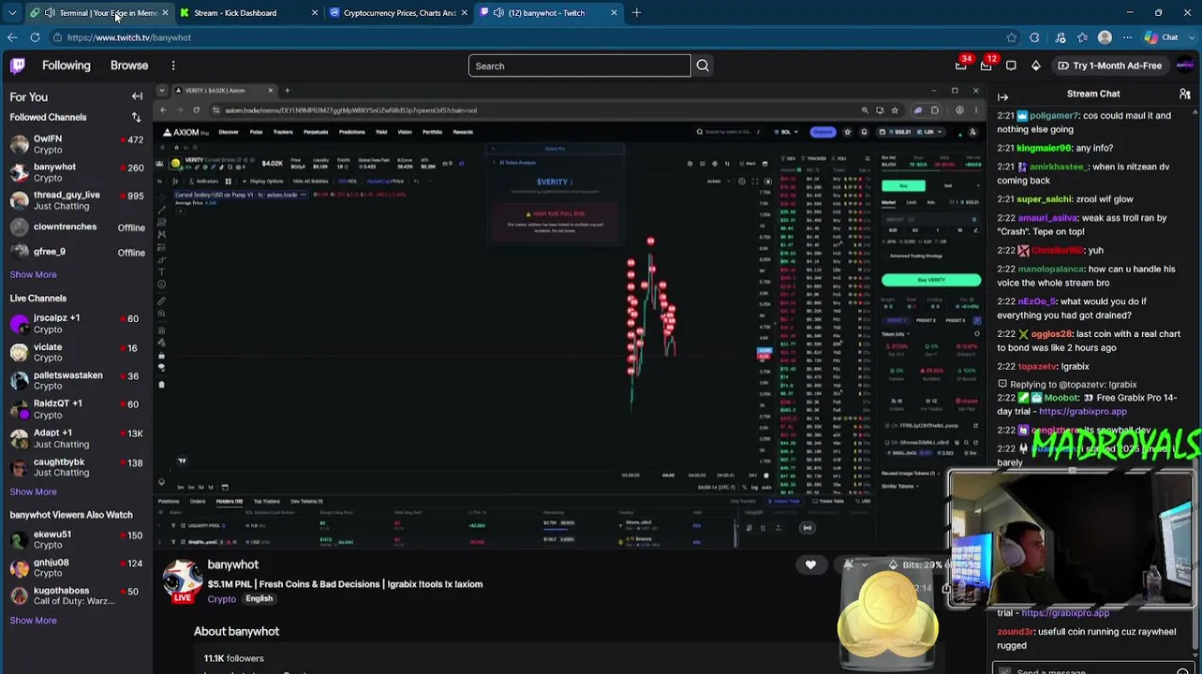Open Adapt Just Chatting channel
Image resolution: width=1202 pixels, height=674 pixels.
77,438
